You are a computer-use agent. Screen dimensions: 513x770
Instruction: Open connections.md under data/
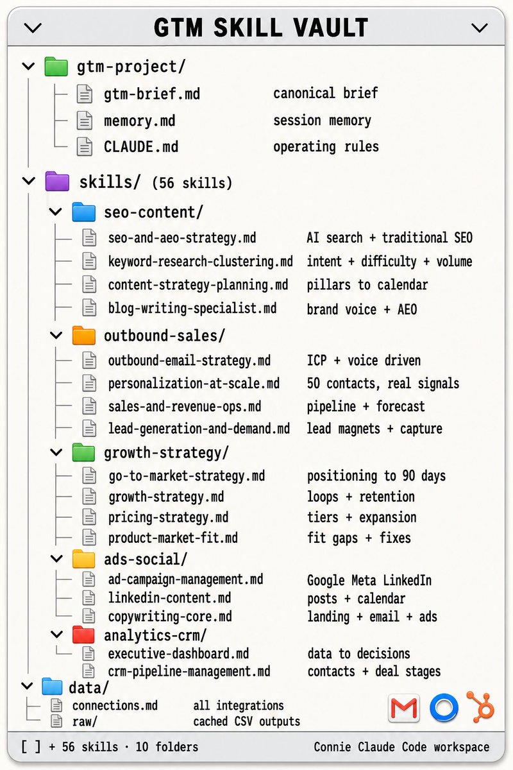pyautogui.click(x=115, y=705)
